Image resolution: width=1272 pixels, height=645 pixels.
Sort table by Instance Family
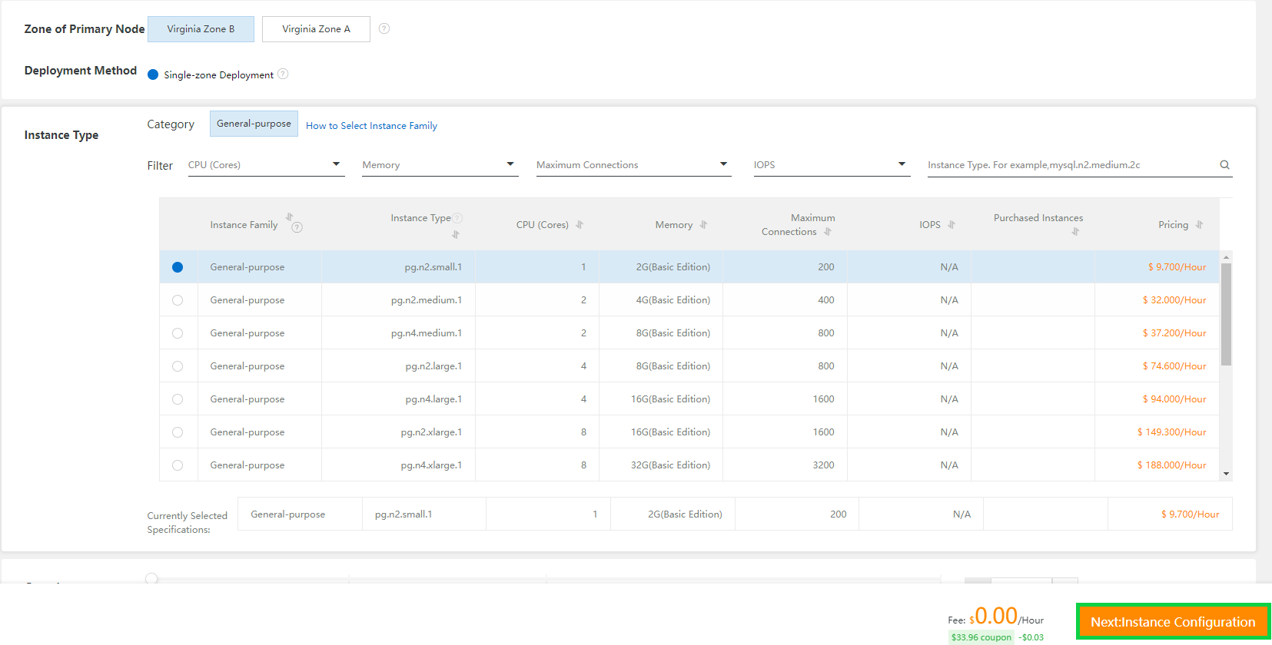coord(289,217)
